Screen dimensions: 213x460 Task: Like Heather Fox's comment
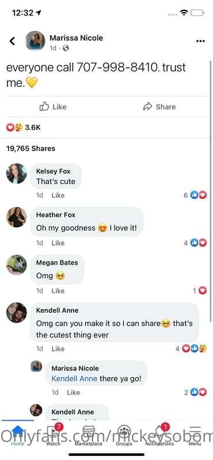pos(58,243)
